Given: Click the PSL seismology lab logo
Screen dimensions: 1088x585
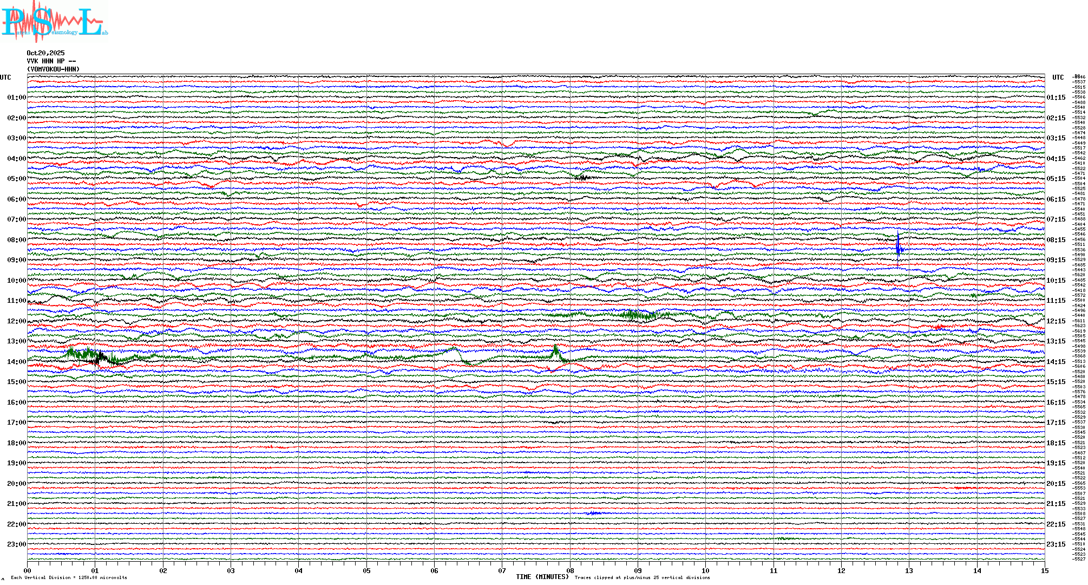Looking at the screenshot, I should [x=54, y=22].
